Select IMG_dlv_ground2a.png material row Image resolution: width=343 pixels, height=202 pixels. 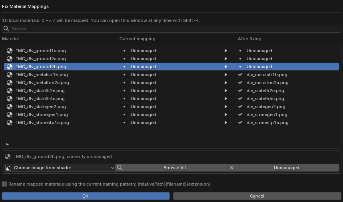point(171,59)
